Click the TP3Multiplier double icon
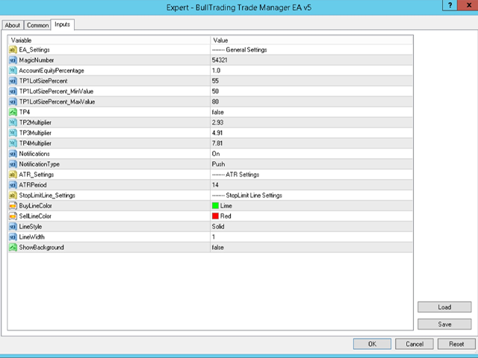The width and height of the screenshot is (478, 358). tap(13, 133)
